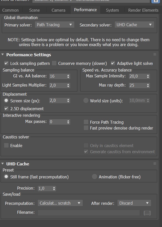Image resolution: width=162 pixels, height=227 pixels.
Task: Click the Performance Settings rollup grip icon
Action: tap(155, 54)
